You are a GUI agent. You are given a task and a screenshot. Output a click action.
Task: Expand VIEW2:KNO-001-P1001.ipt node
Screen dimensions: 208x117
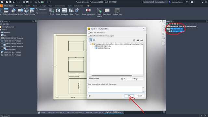click(2, 44)
